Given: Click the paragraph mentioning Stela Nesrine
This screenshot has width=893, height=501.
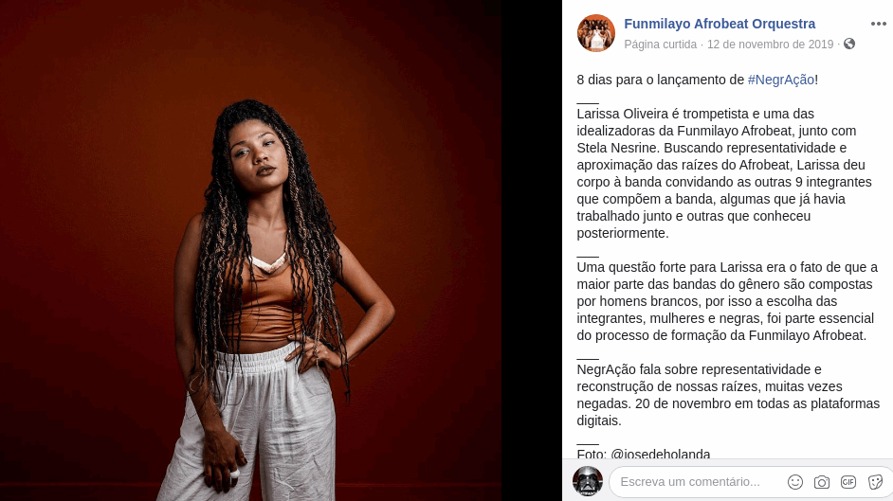Looking at the screenshot, I should coord(724,173).
